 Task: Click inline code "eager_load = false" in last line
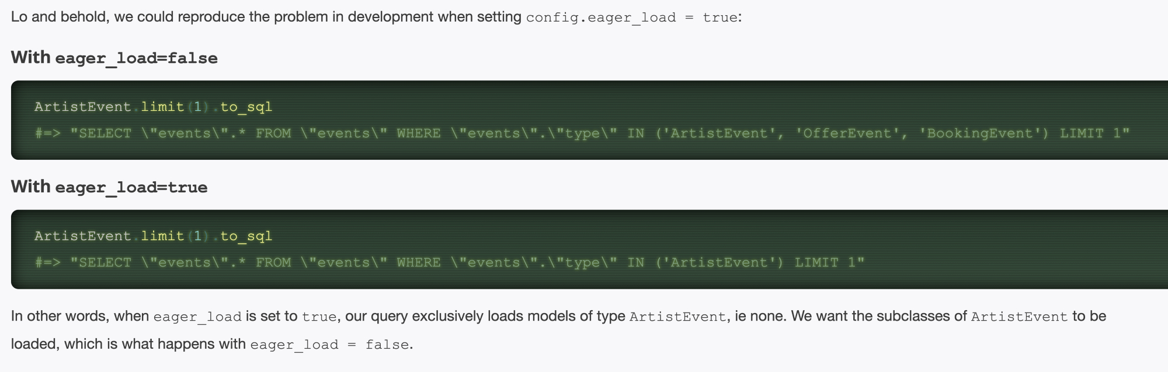click(329, 345)
